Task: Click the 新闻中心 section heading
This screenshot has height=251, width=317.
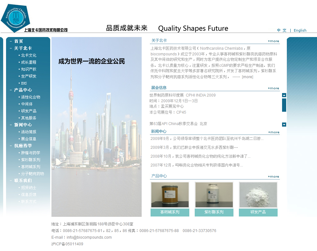Action: coord(158,131)
